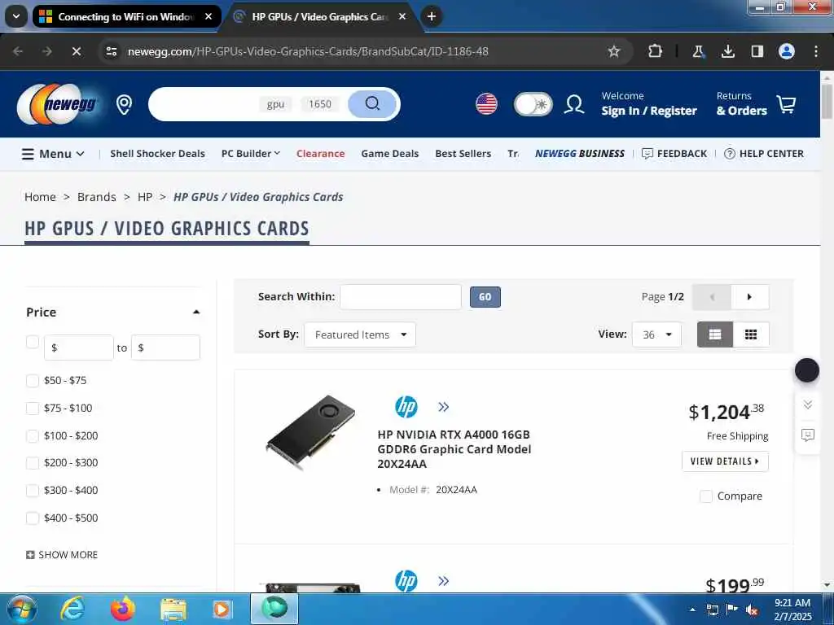Viewport: 834px width, 625px height.
Task: Bookmark this page with star icon
Action: coord(614,51)
